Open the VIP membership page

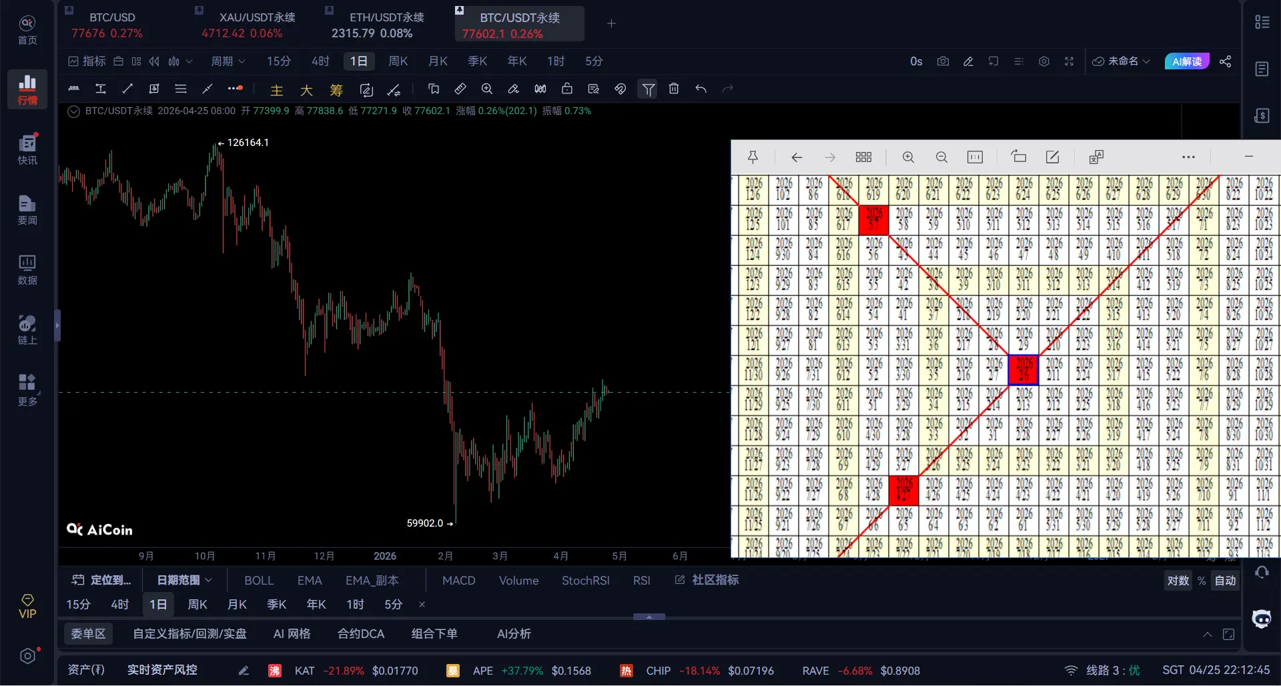[x=27, y=607]
